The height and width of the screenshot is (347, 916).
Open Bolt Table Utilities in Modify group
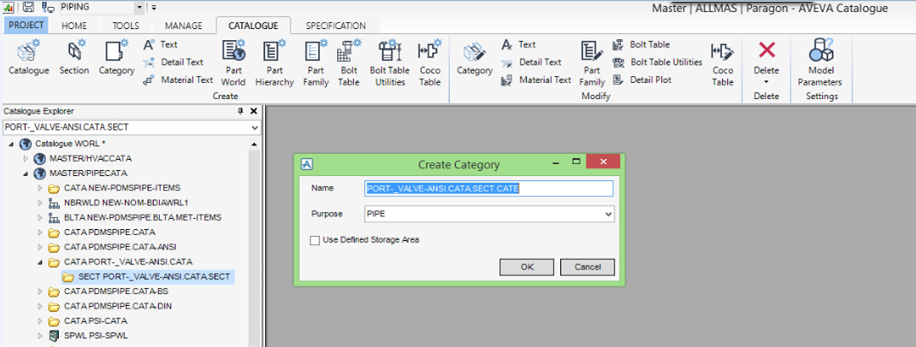point(657,62)
